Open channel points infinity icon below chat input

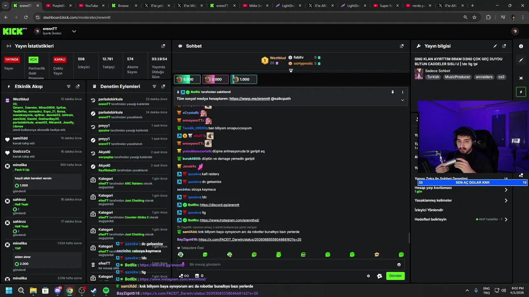[184, 276]
